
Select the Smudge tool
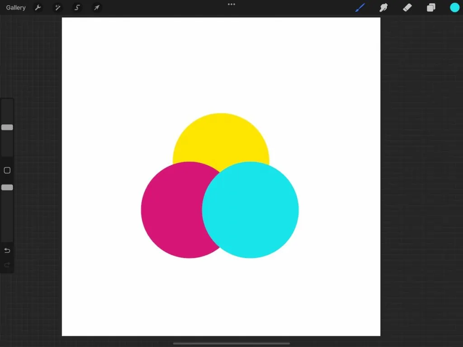[x=383, y=8]
